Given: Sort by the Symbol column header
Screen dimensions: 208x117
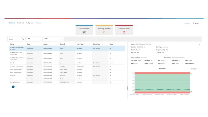Looking at the screenshot, I should coord(62,44).
